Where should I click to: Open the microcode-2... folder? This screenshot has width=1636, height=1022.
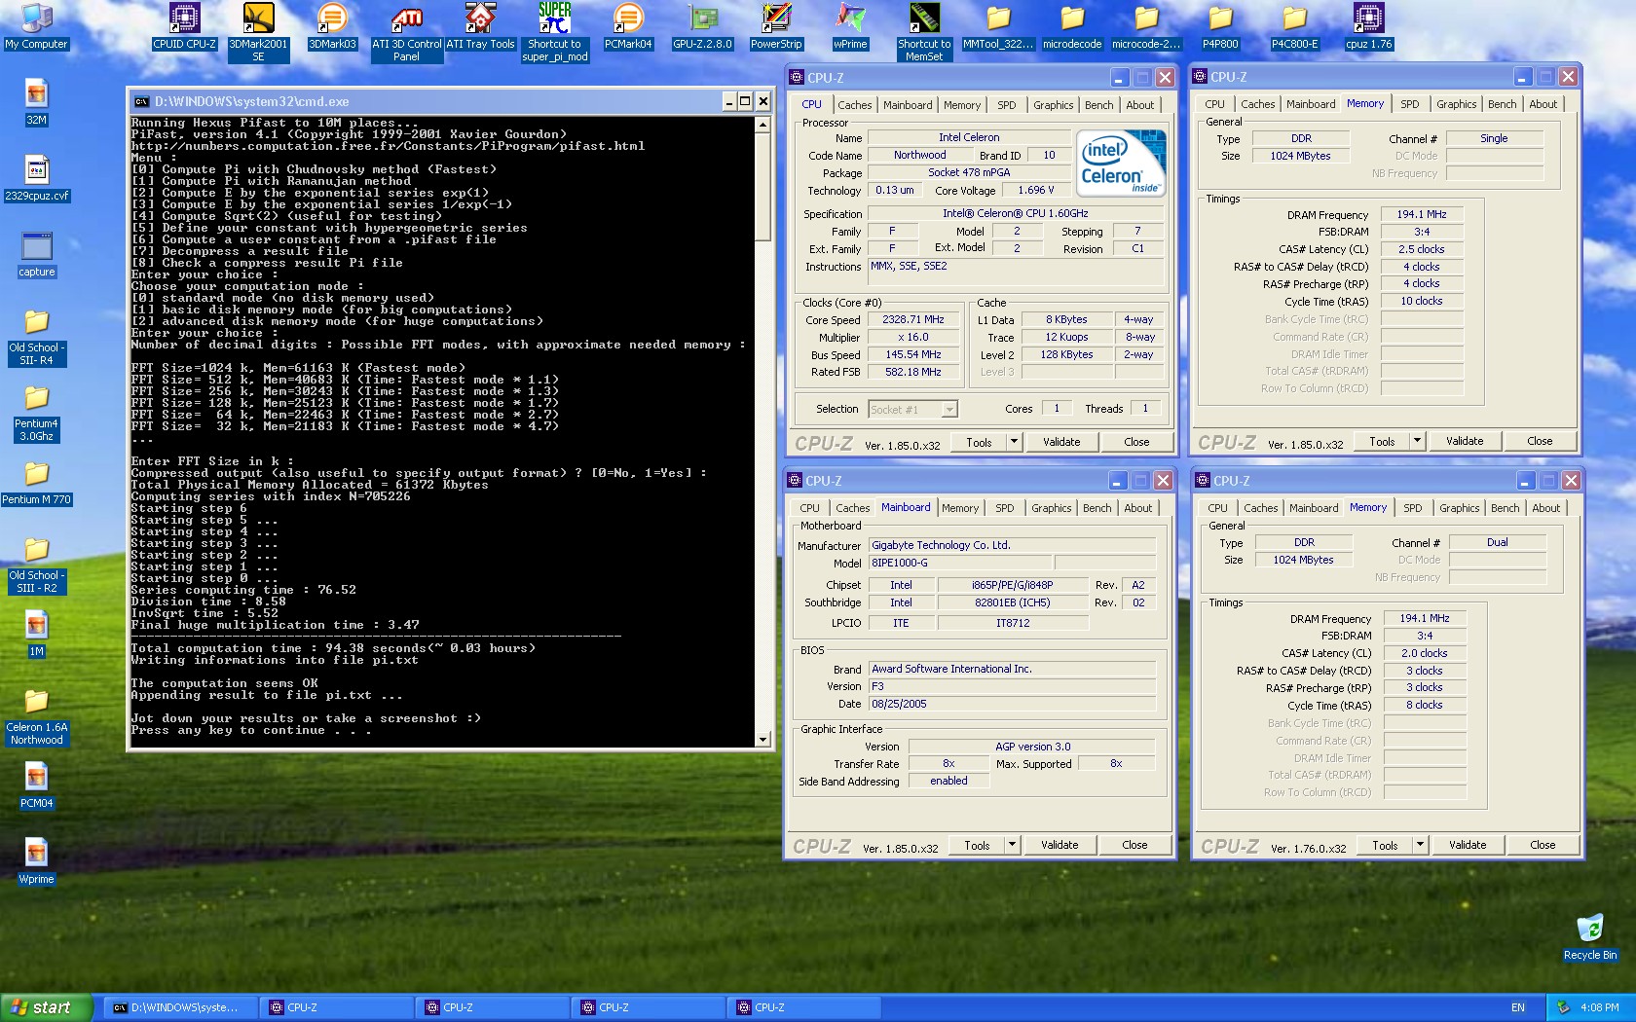point(1146,27)
